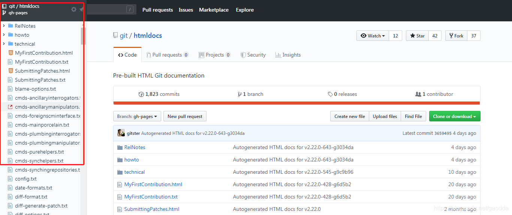512x215 pixels.
Task: Click the fork count 37
Action: pyautogui.click(x=474, y=36)
